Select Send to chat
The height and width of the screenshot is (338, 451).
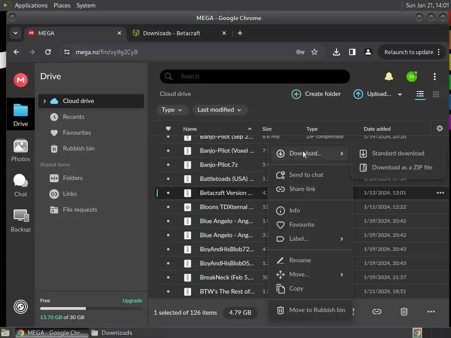tap(310, 175)
